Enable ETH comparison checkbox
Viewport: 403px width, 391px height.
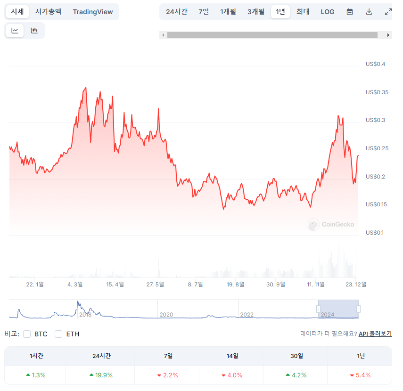(58, 334)
